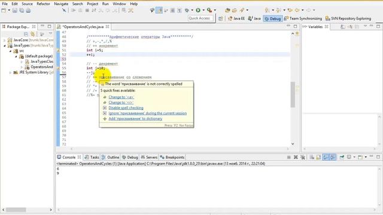Screen dimensions: 383x215
Task: Toggle the highlighted Mark Occurrences toolbar button
Action: [159, 10]
